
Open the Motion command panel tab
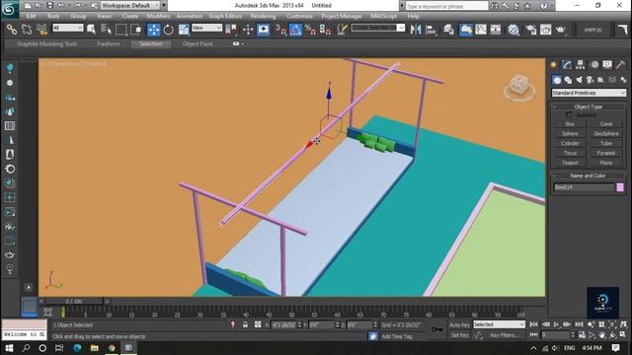(594, 64)
